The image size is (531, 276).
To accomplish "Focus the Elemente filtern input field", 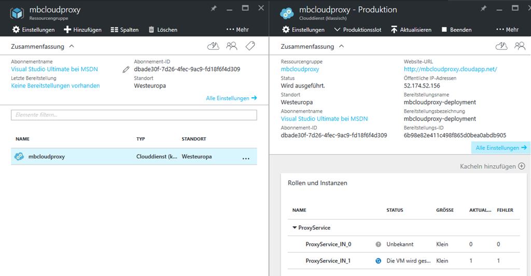I will pos(134,115).
